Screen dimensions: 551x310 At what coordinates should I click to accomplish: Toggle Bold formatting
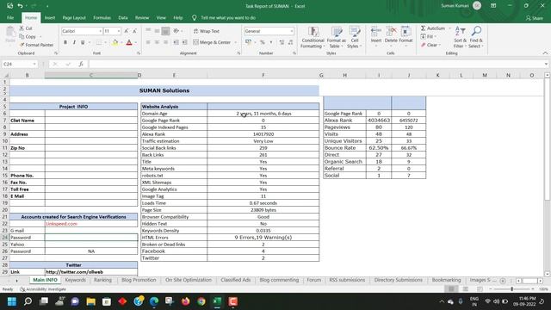(65, 42)
